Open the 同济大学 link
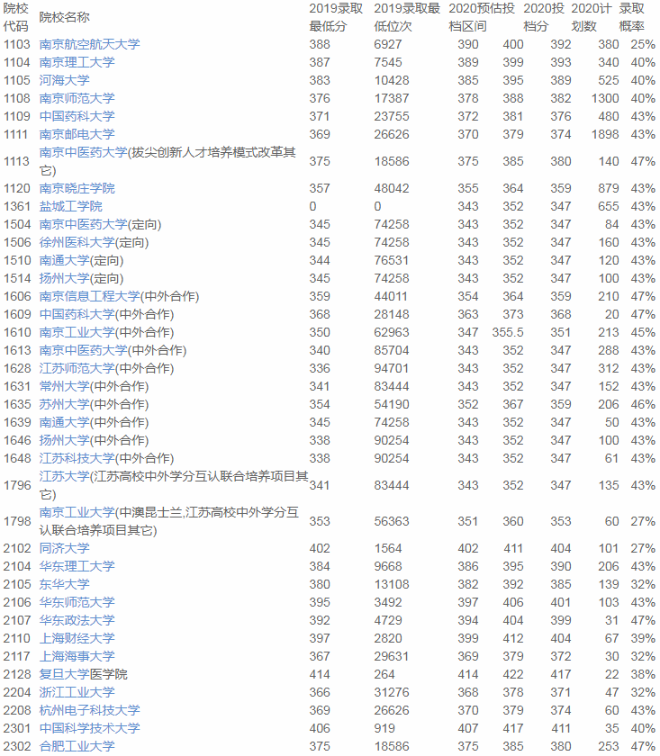The image size is (660, 756). (65, 548)
